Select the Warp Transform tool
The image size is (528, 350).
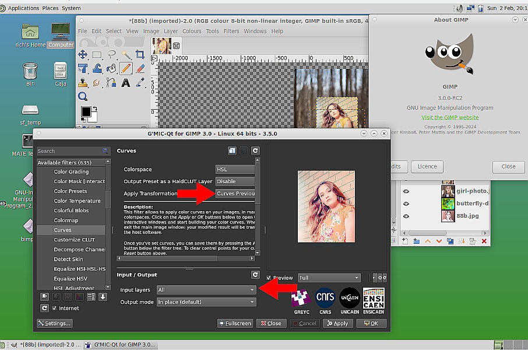coord(97,68)
